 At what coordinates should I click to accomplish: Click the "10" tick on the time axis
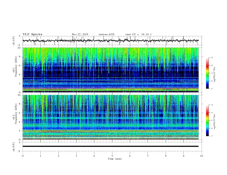201,156
